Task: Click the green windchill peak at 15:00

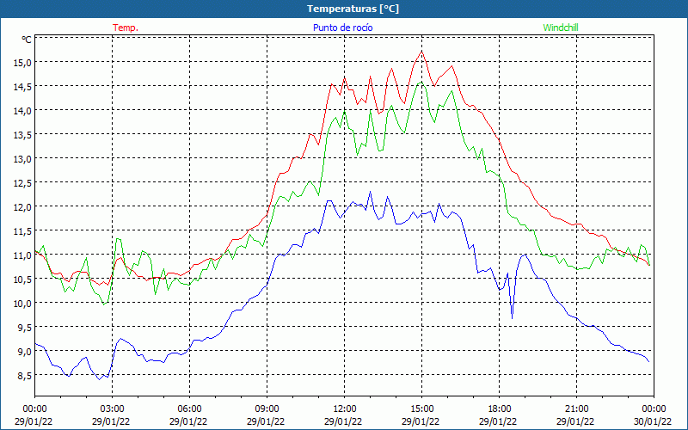Action: (x=421, y=82)
